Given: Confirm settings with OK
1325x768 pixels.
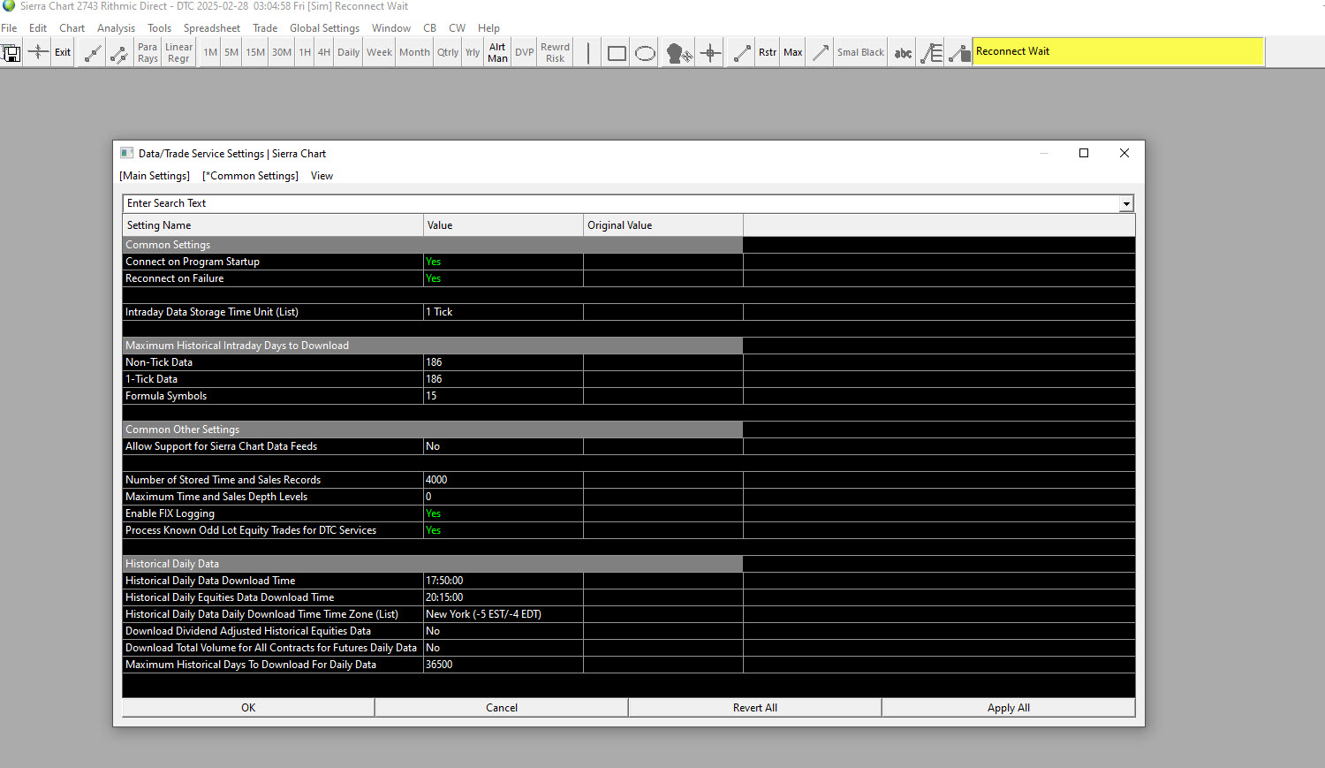Looking at the screenshot, I should 248,708.
